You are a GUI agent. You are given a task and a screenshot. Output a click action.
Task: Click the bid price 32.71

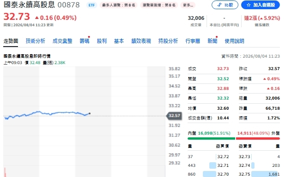[x=223, y=165]
